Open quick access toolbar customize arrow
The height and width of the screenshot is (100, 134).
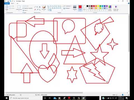tap(14, 1)
